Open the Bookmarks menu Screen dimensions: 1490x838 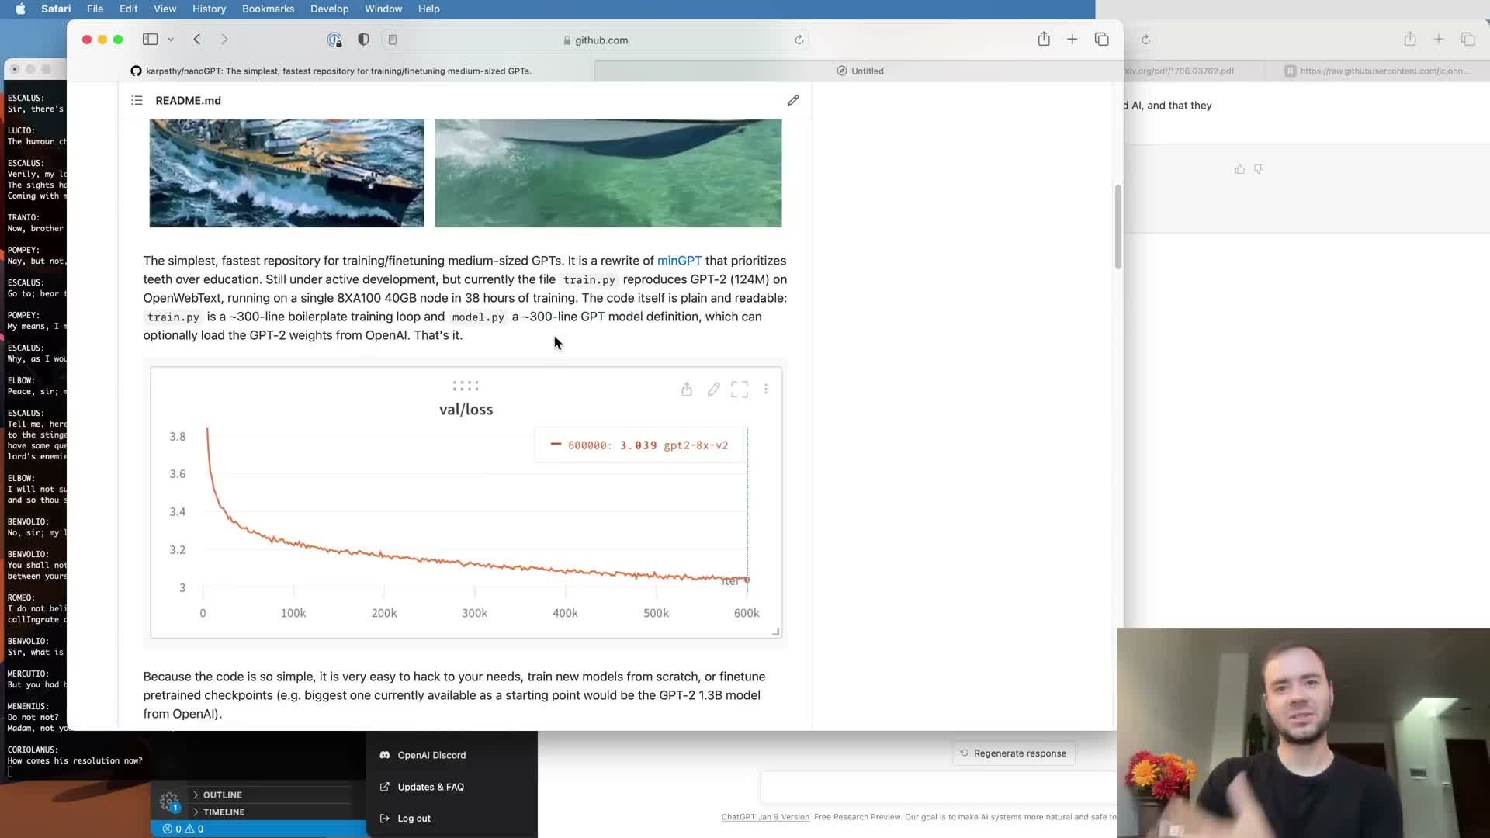268,9
